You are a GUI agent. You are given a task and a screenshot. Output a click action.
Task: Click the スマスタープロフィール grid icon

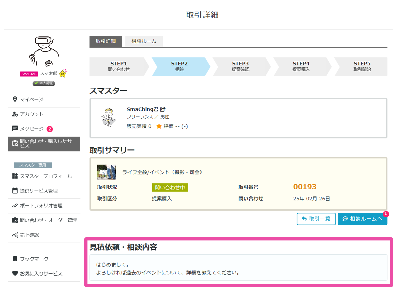pyautogui.click(x=15, y=176)
